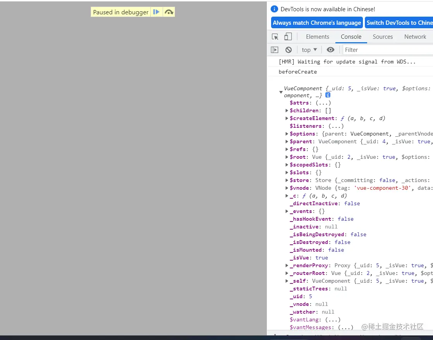Click the _isBeingDestroyed: false property
This screenshot has height=340, width=433.
328,235
